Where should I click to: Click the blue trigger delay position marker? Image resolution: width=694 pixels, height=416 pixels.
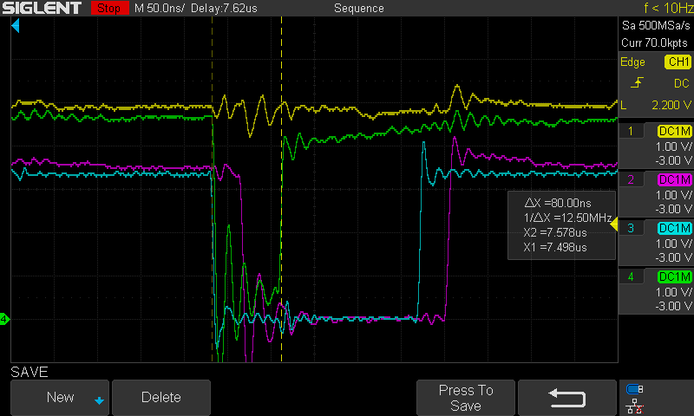(16, 29)
